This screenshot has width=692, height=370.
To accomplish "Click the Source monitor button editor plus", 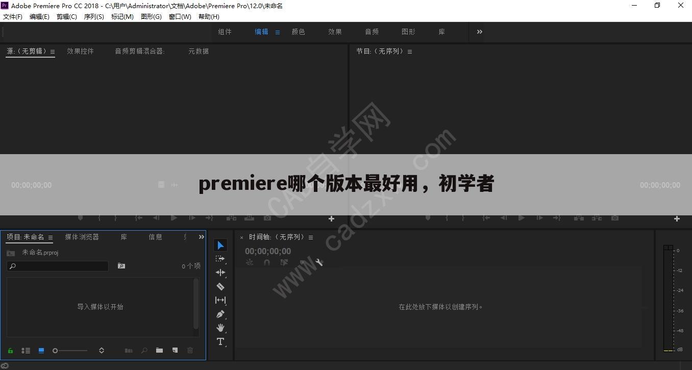I will [x=331, y=218].
